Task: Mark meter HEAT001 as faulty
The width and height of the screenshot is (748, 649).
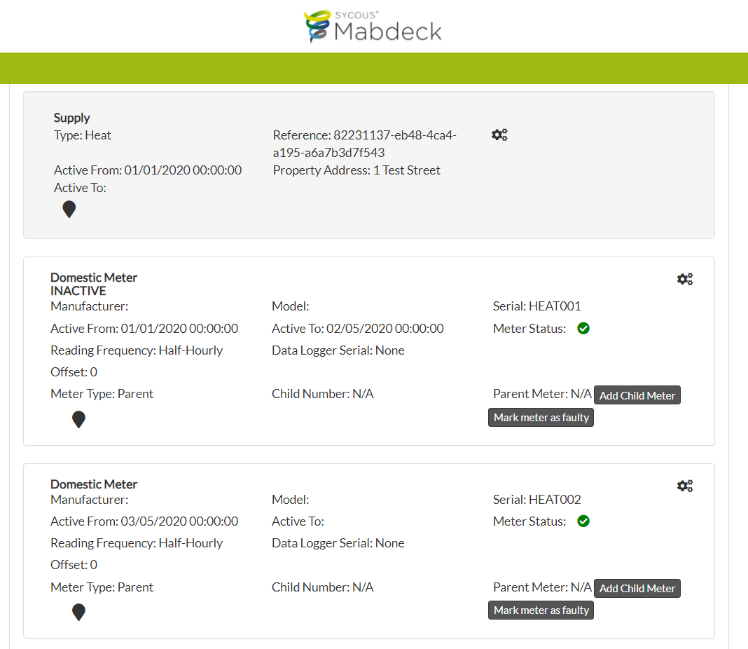Action: pos(541,417)
